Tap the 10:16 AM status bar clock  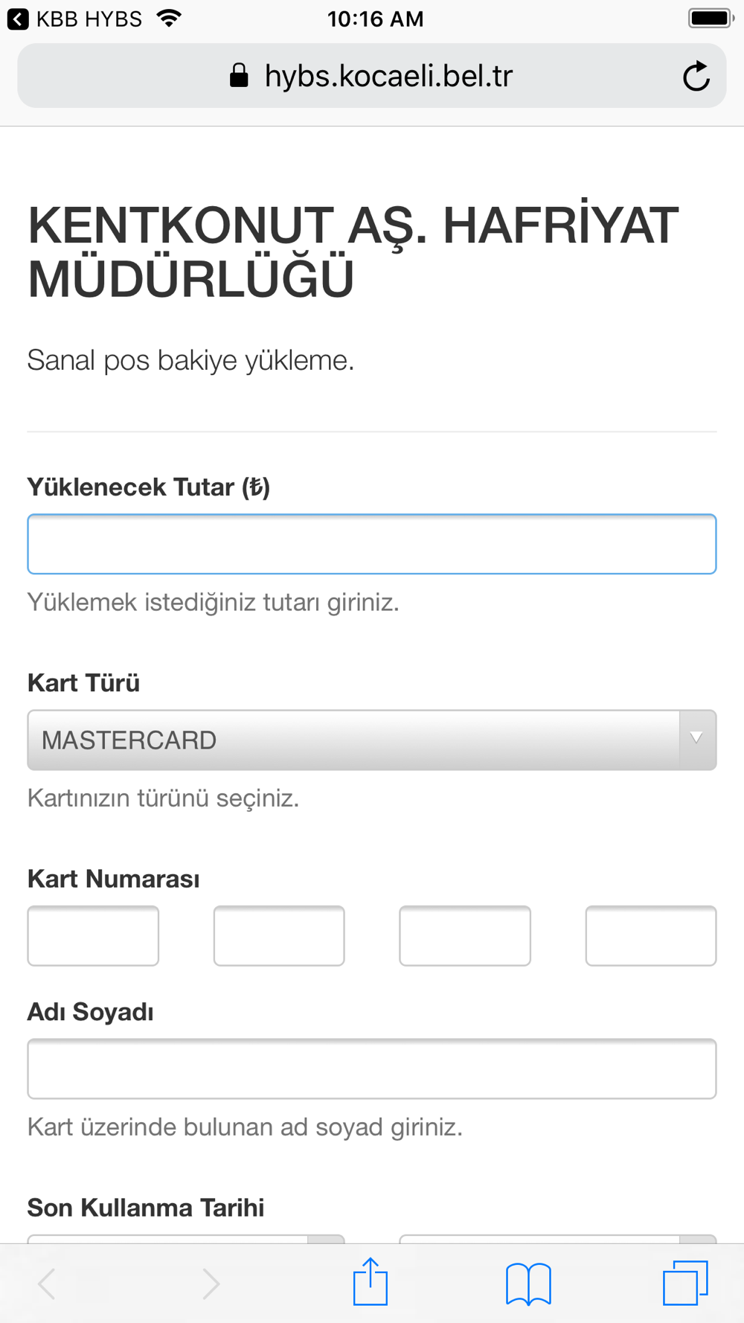click(375, 19)
